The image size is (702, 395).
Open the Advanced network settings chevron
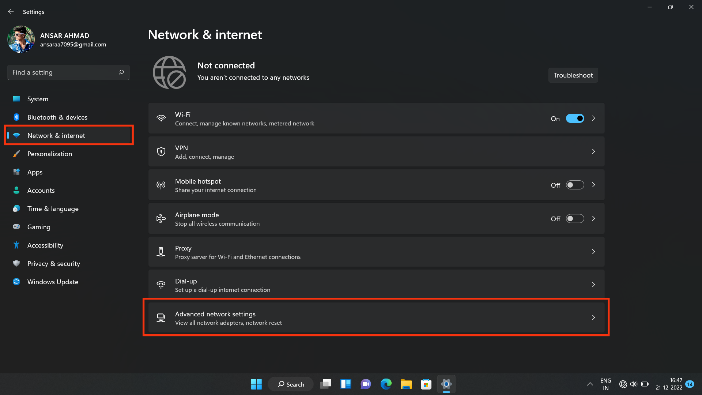[x=593, y=317]
